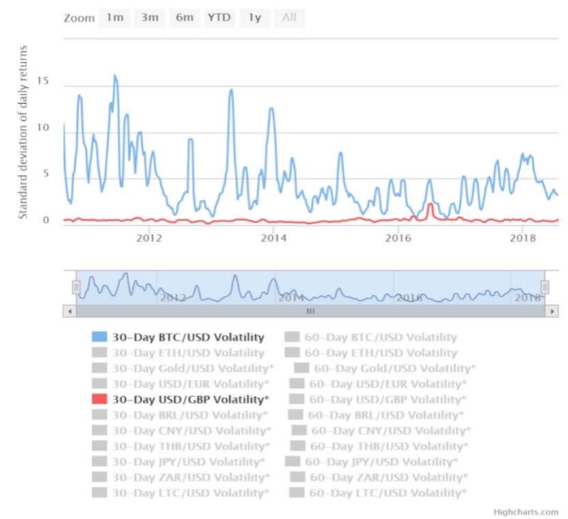Screen dimensions: 568x519
Task: Click the blue BTC/USD legend color swatch
Action: coord(100,337)
